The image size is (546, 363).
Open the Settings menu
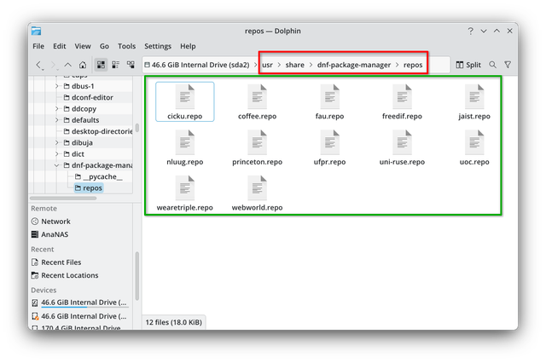(158, 46)
